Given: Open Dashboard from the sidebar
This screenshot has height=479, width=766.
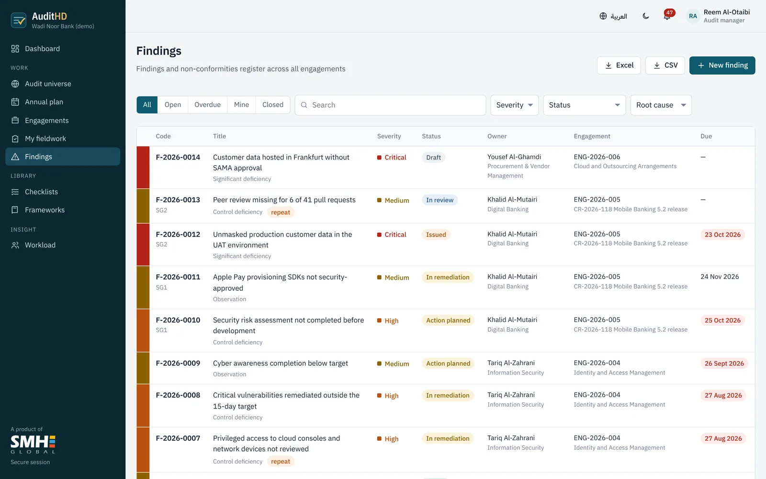Looking at the screenshot, I should 63,49.
